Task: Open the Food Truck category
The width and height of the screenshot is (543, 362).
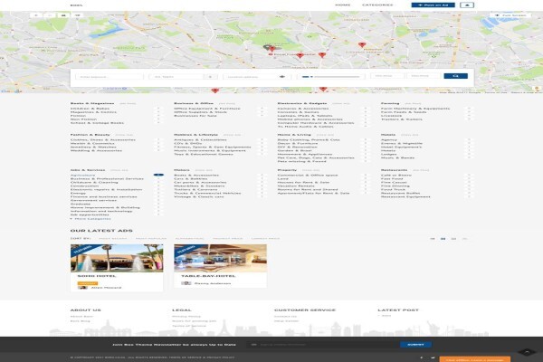Action: click(393, 189)
